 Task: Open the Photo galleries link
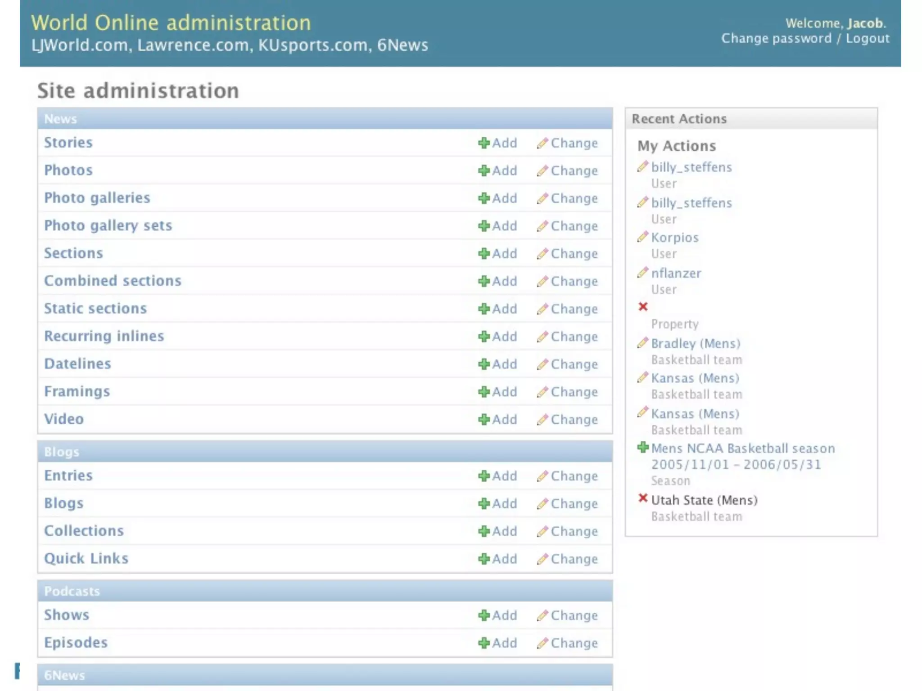pyautogui.click(x=97, y=198)
